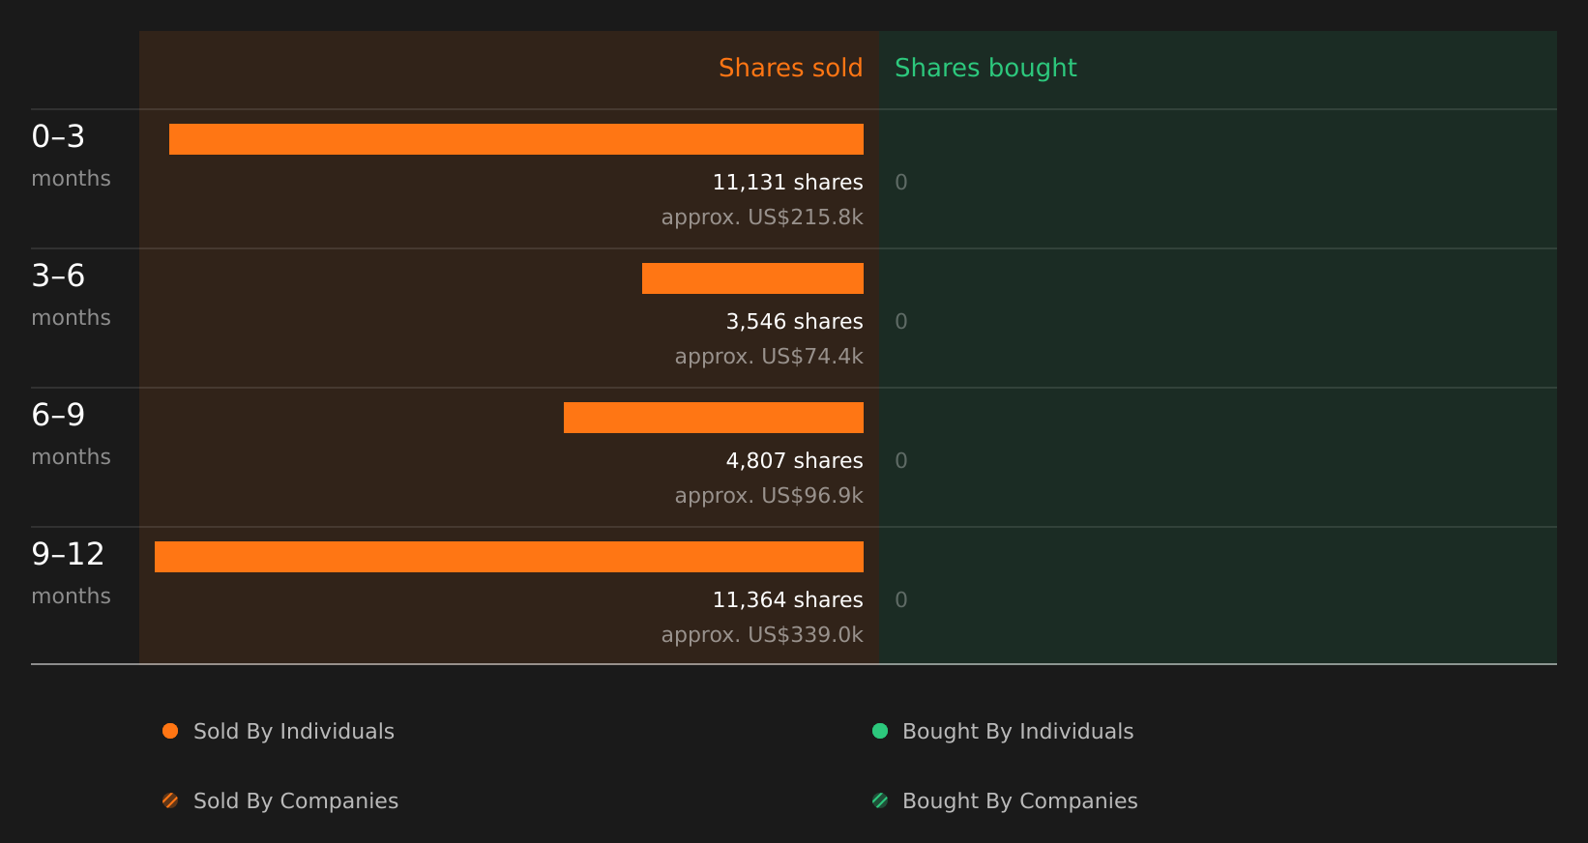Click the Shares sold column header
This screenshot has width=1588, height=843.
tap(791, 68)
